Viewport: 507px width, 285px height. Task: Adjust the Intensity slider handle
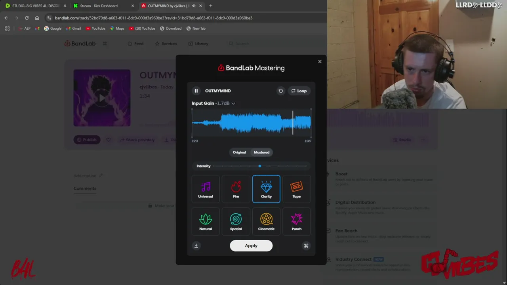pos(260,166)
